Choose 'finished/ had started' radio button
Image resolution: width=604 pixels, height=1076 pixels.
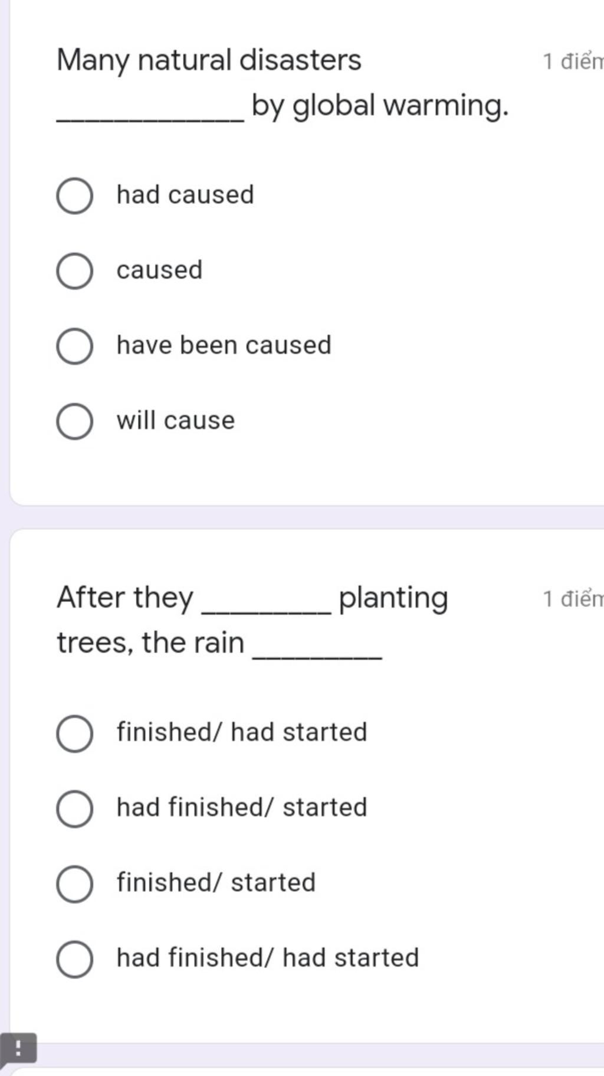74,733
